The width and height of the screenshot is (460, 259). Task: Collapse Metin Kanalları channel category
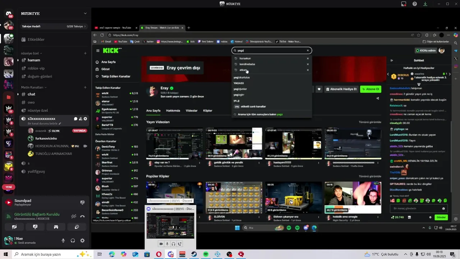coord(34,87)
